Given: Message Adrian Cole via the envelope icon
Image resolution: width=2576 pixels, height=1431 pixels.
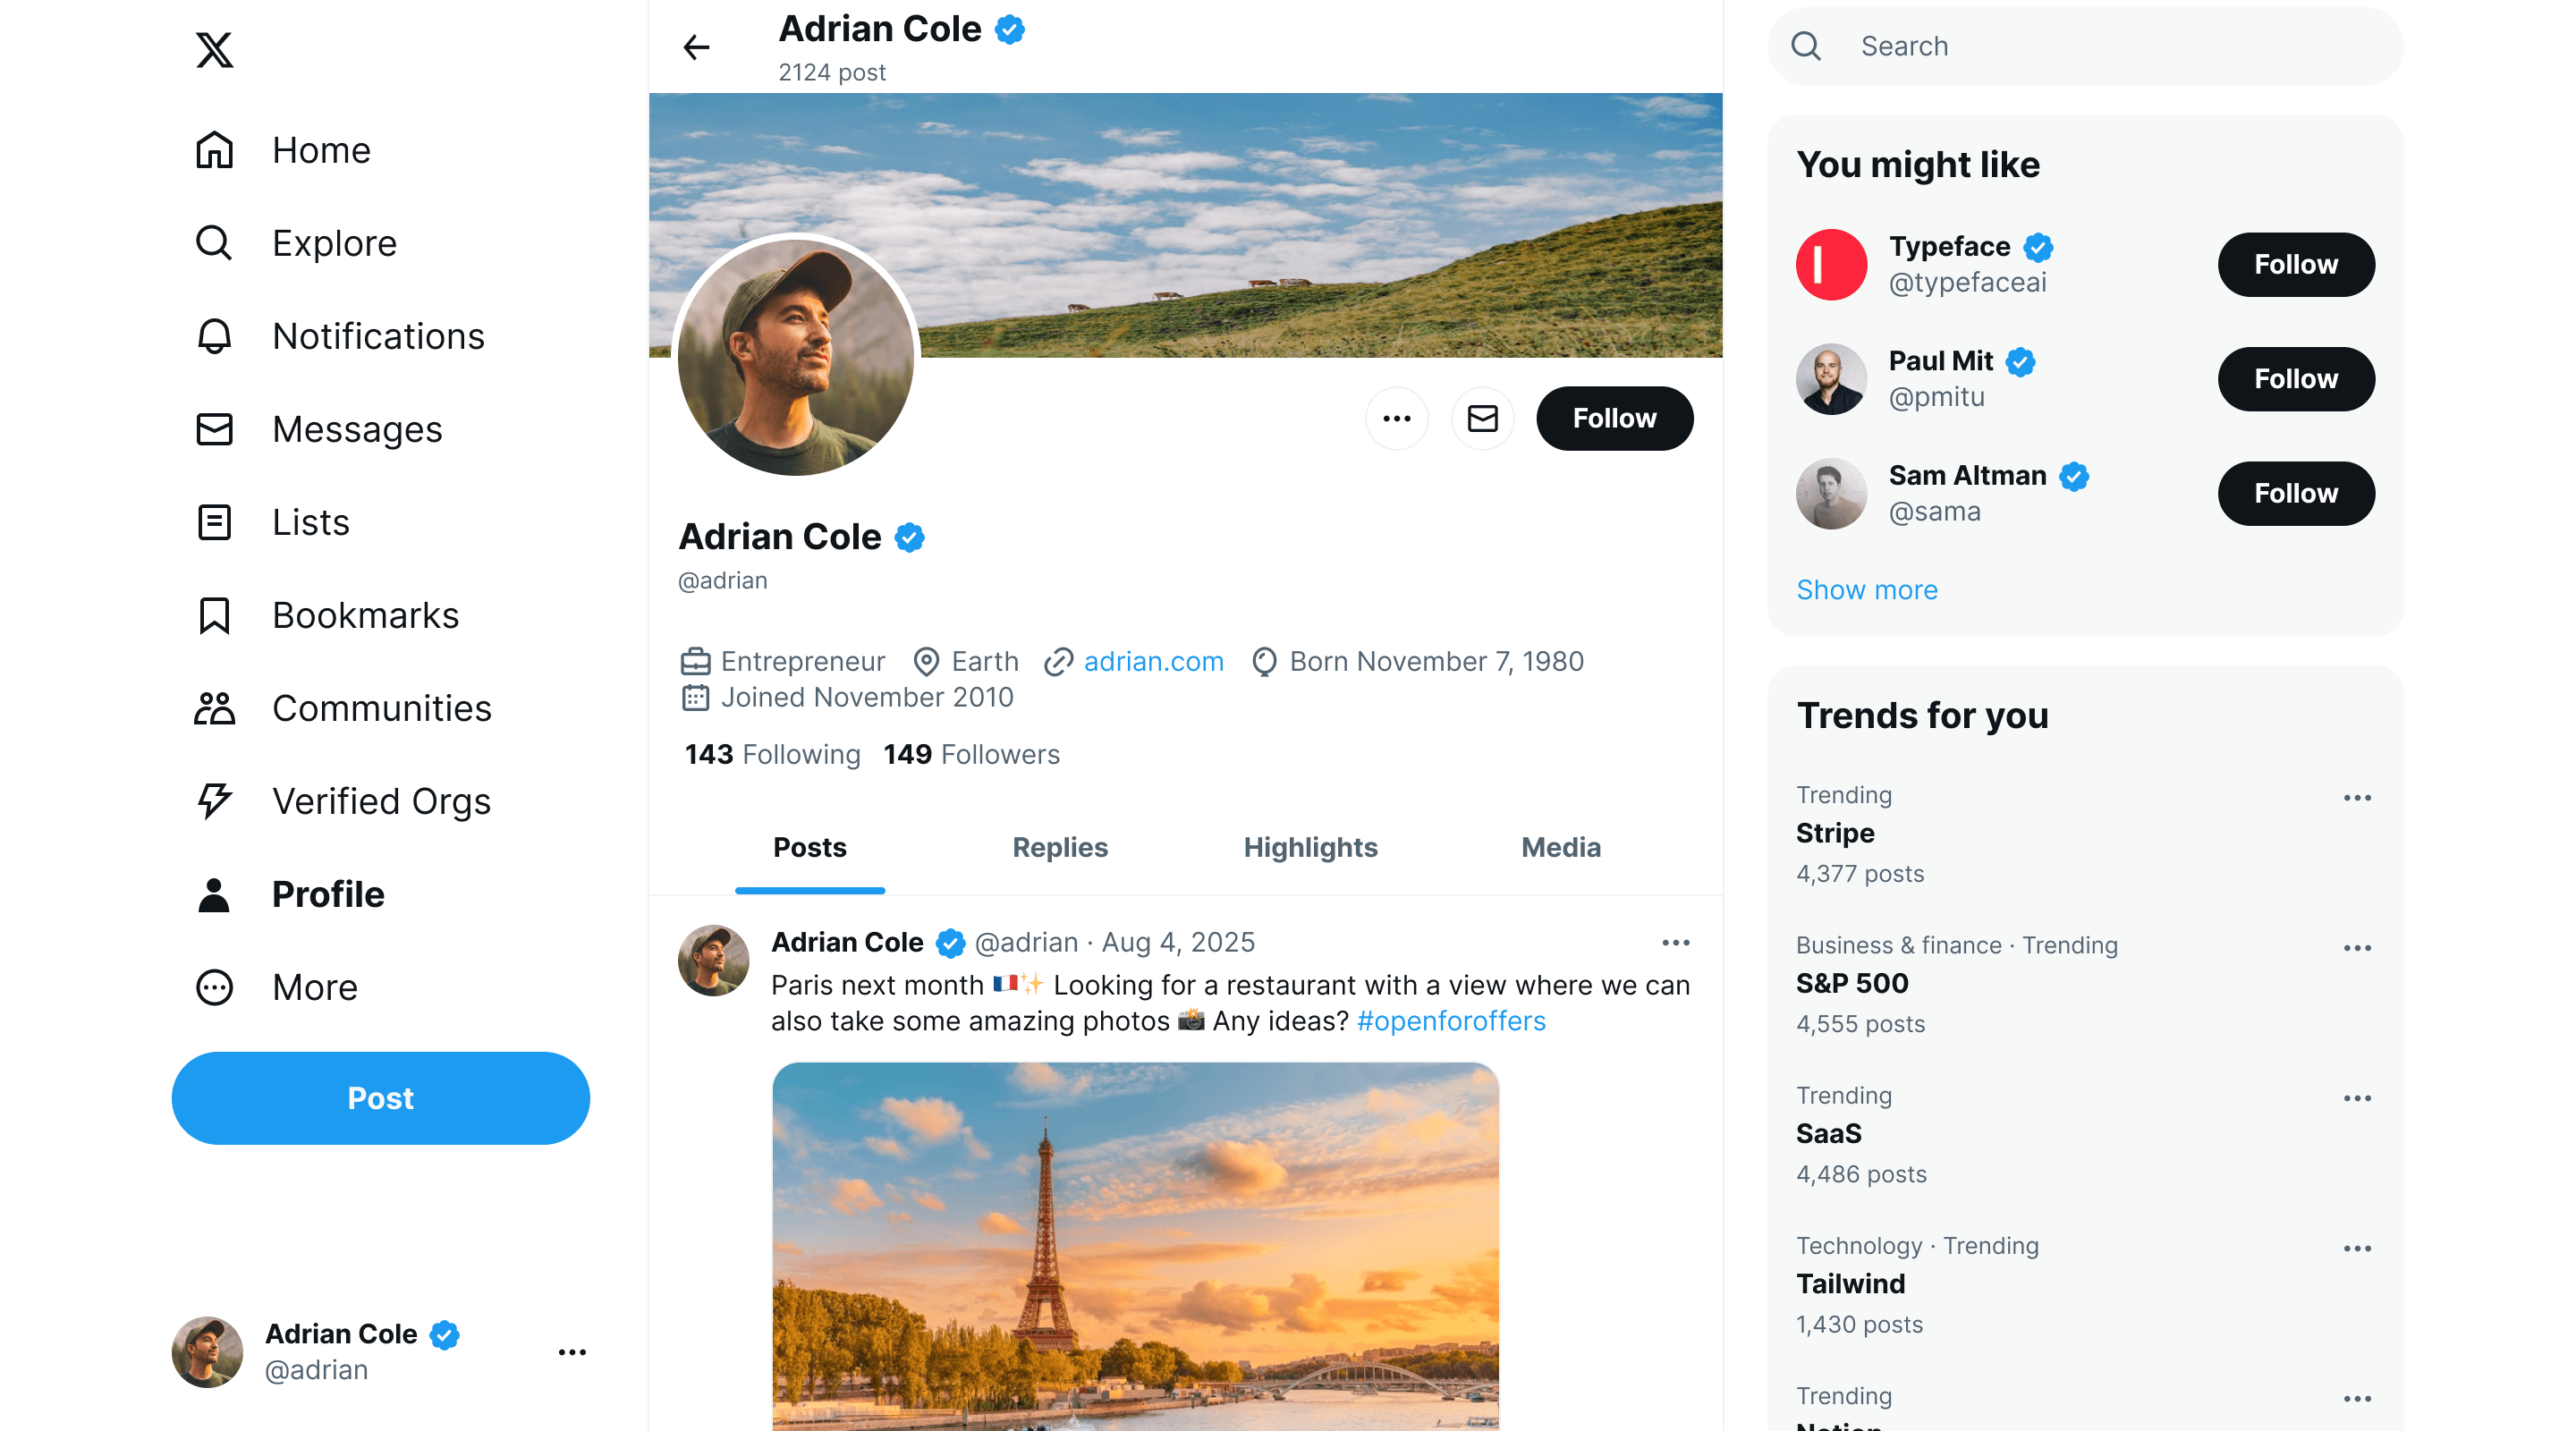Looking at the screenshot, I should click(x=1482, y=418).
